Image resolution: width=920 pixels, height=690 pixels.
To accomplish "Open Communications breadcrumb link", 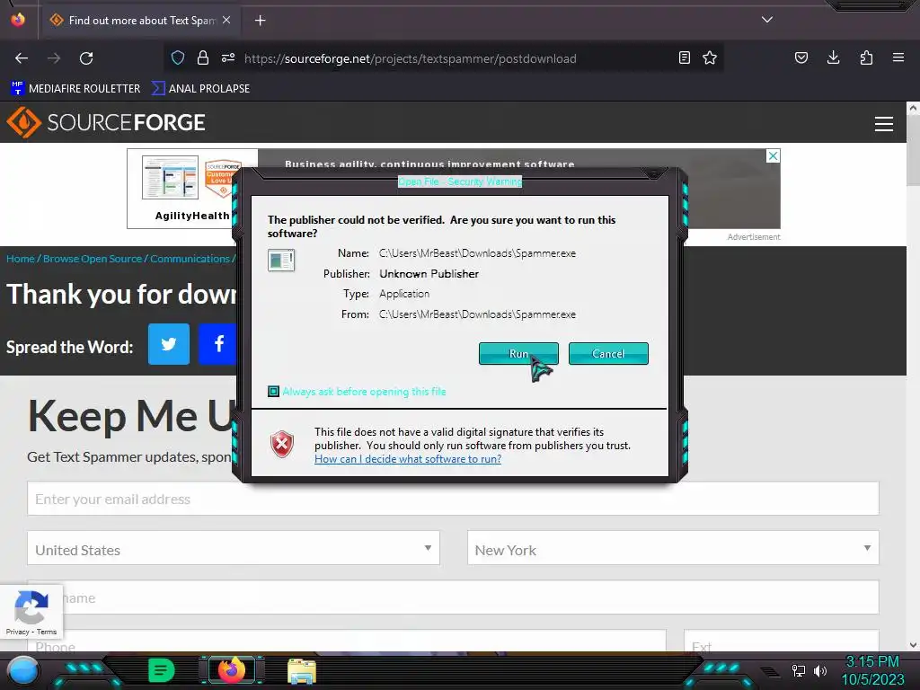I will pyautogui.click(x=190, y=259).
